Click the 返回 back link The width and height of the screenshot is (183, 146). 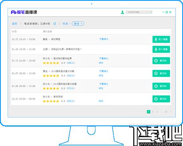pyautogui.click(x=14, y=24)
